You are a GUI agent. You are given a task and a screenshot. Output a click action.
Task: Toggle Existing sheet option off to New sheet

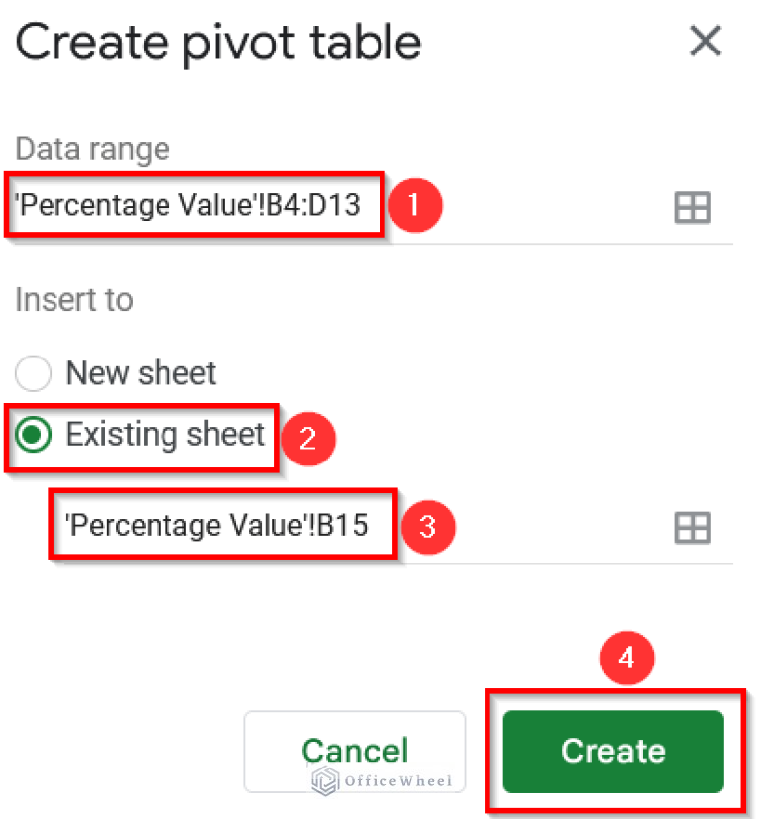(x=33, y=373)
